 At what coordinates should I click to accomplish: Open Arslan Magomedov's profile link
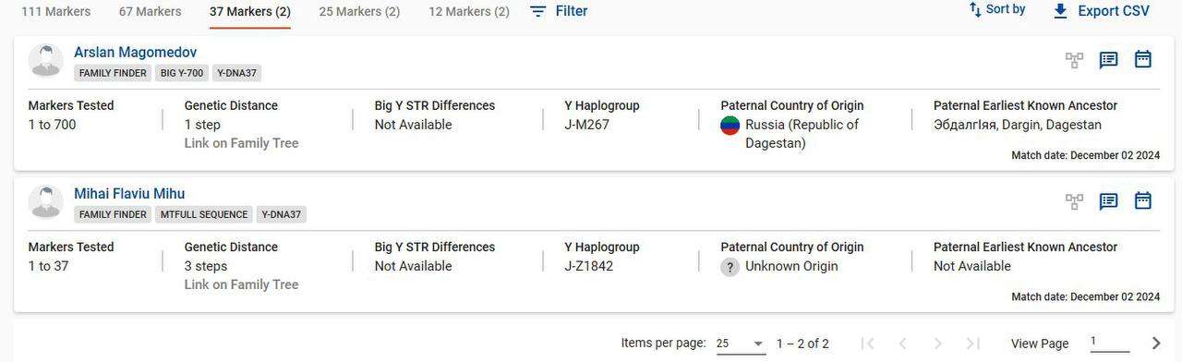(135, 53)
